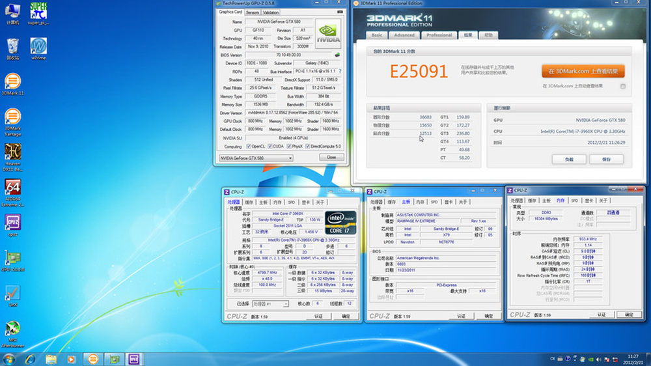Open the Advanced tab in 3DMark 11
The height and width of the screenshot is (366, 651).
(x=404, y=35)
